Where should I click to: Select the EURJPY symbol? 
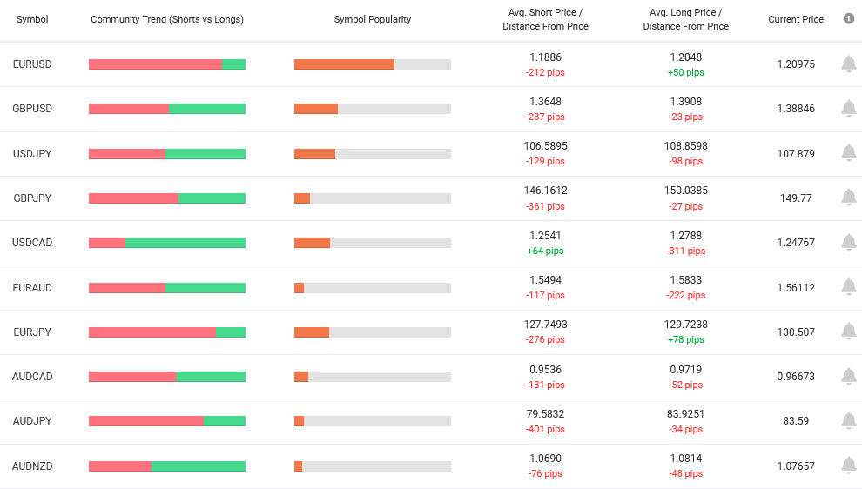tap(32, 332)
